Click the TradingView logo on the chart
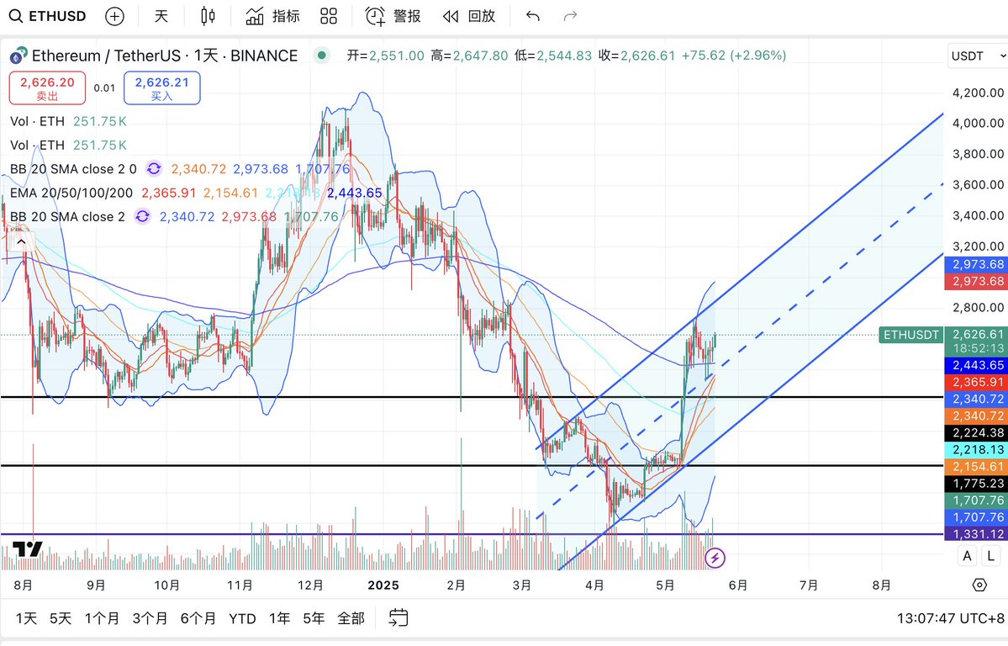Image resolution: width=1008 pixels, height=646 pixels. [28, 549]
